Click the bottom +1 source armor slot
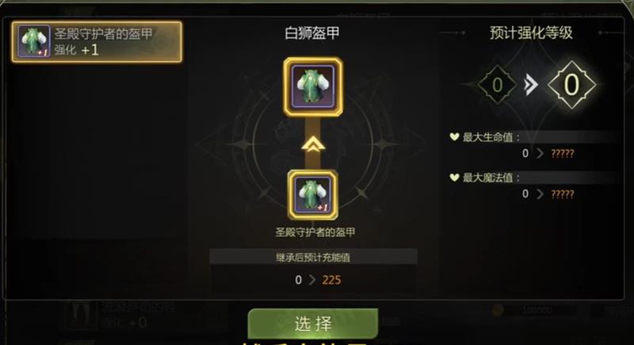Viewport: 634px width, 345px height. [x=312, y=194]
